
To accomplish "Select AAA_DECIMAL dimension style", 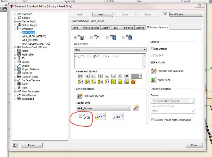I will [x=30, y=40].
